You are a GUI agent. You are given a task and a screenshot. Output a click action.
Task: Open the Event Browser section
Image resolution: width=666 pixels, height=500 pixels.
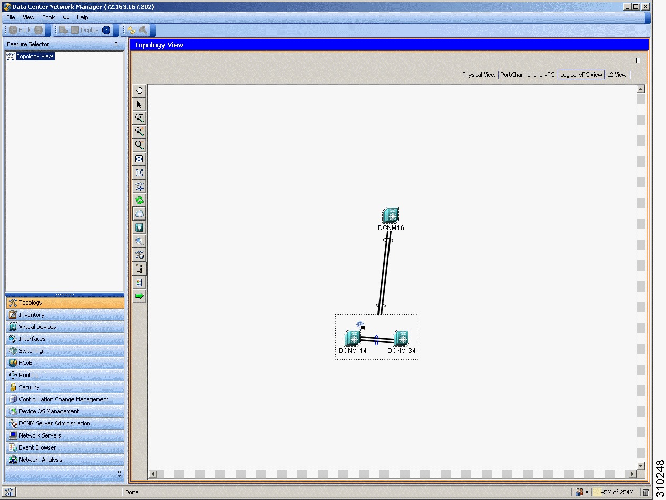coord(65,447)
